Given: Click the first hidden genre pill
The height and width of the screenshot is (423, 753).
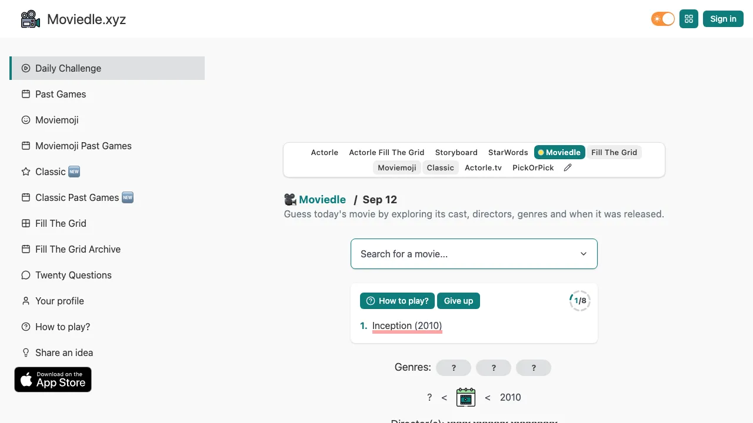Looking at the screenshot, I should pyautogui.click(x=454, y=368).
